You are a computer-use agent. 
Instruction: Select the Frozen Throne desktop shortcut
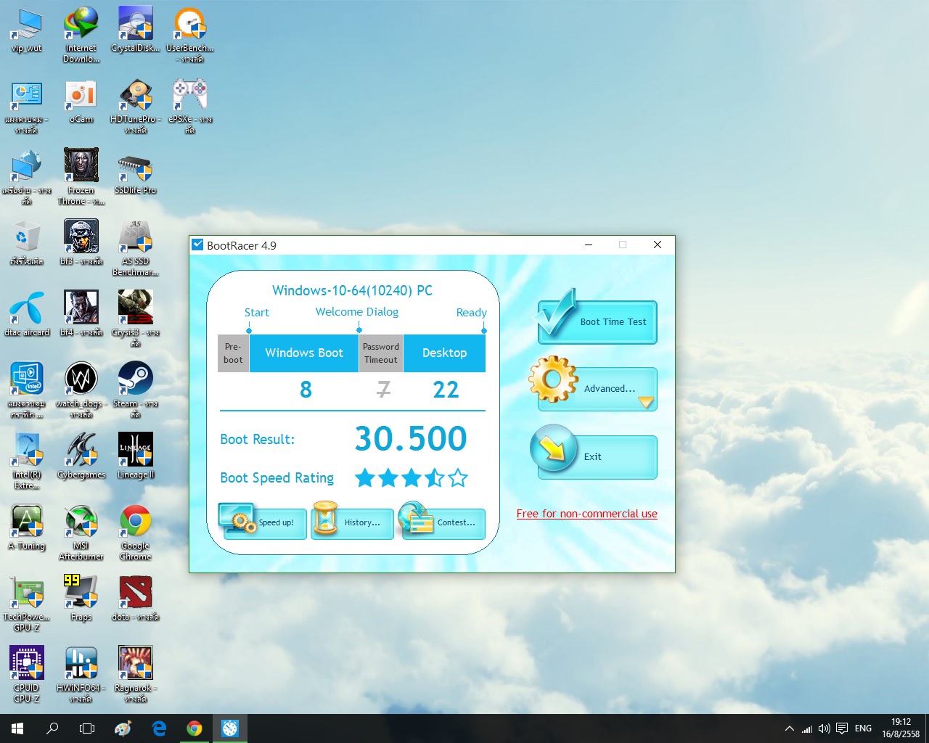[x=81, y=177]
